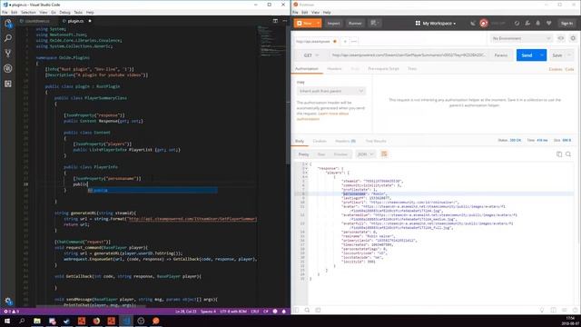
Task: Open the Save button dropdown arrow
Action: coord(569,55)
